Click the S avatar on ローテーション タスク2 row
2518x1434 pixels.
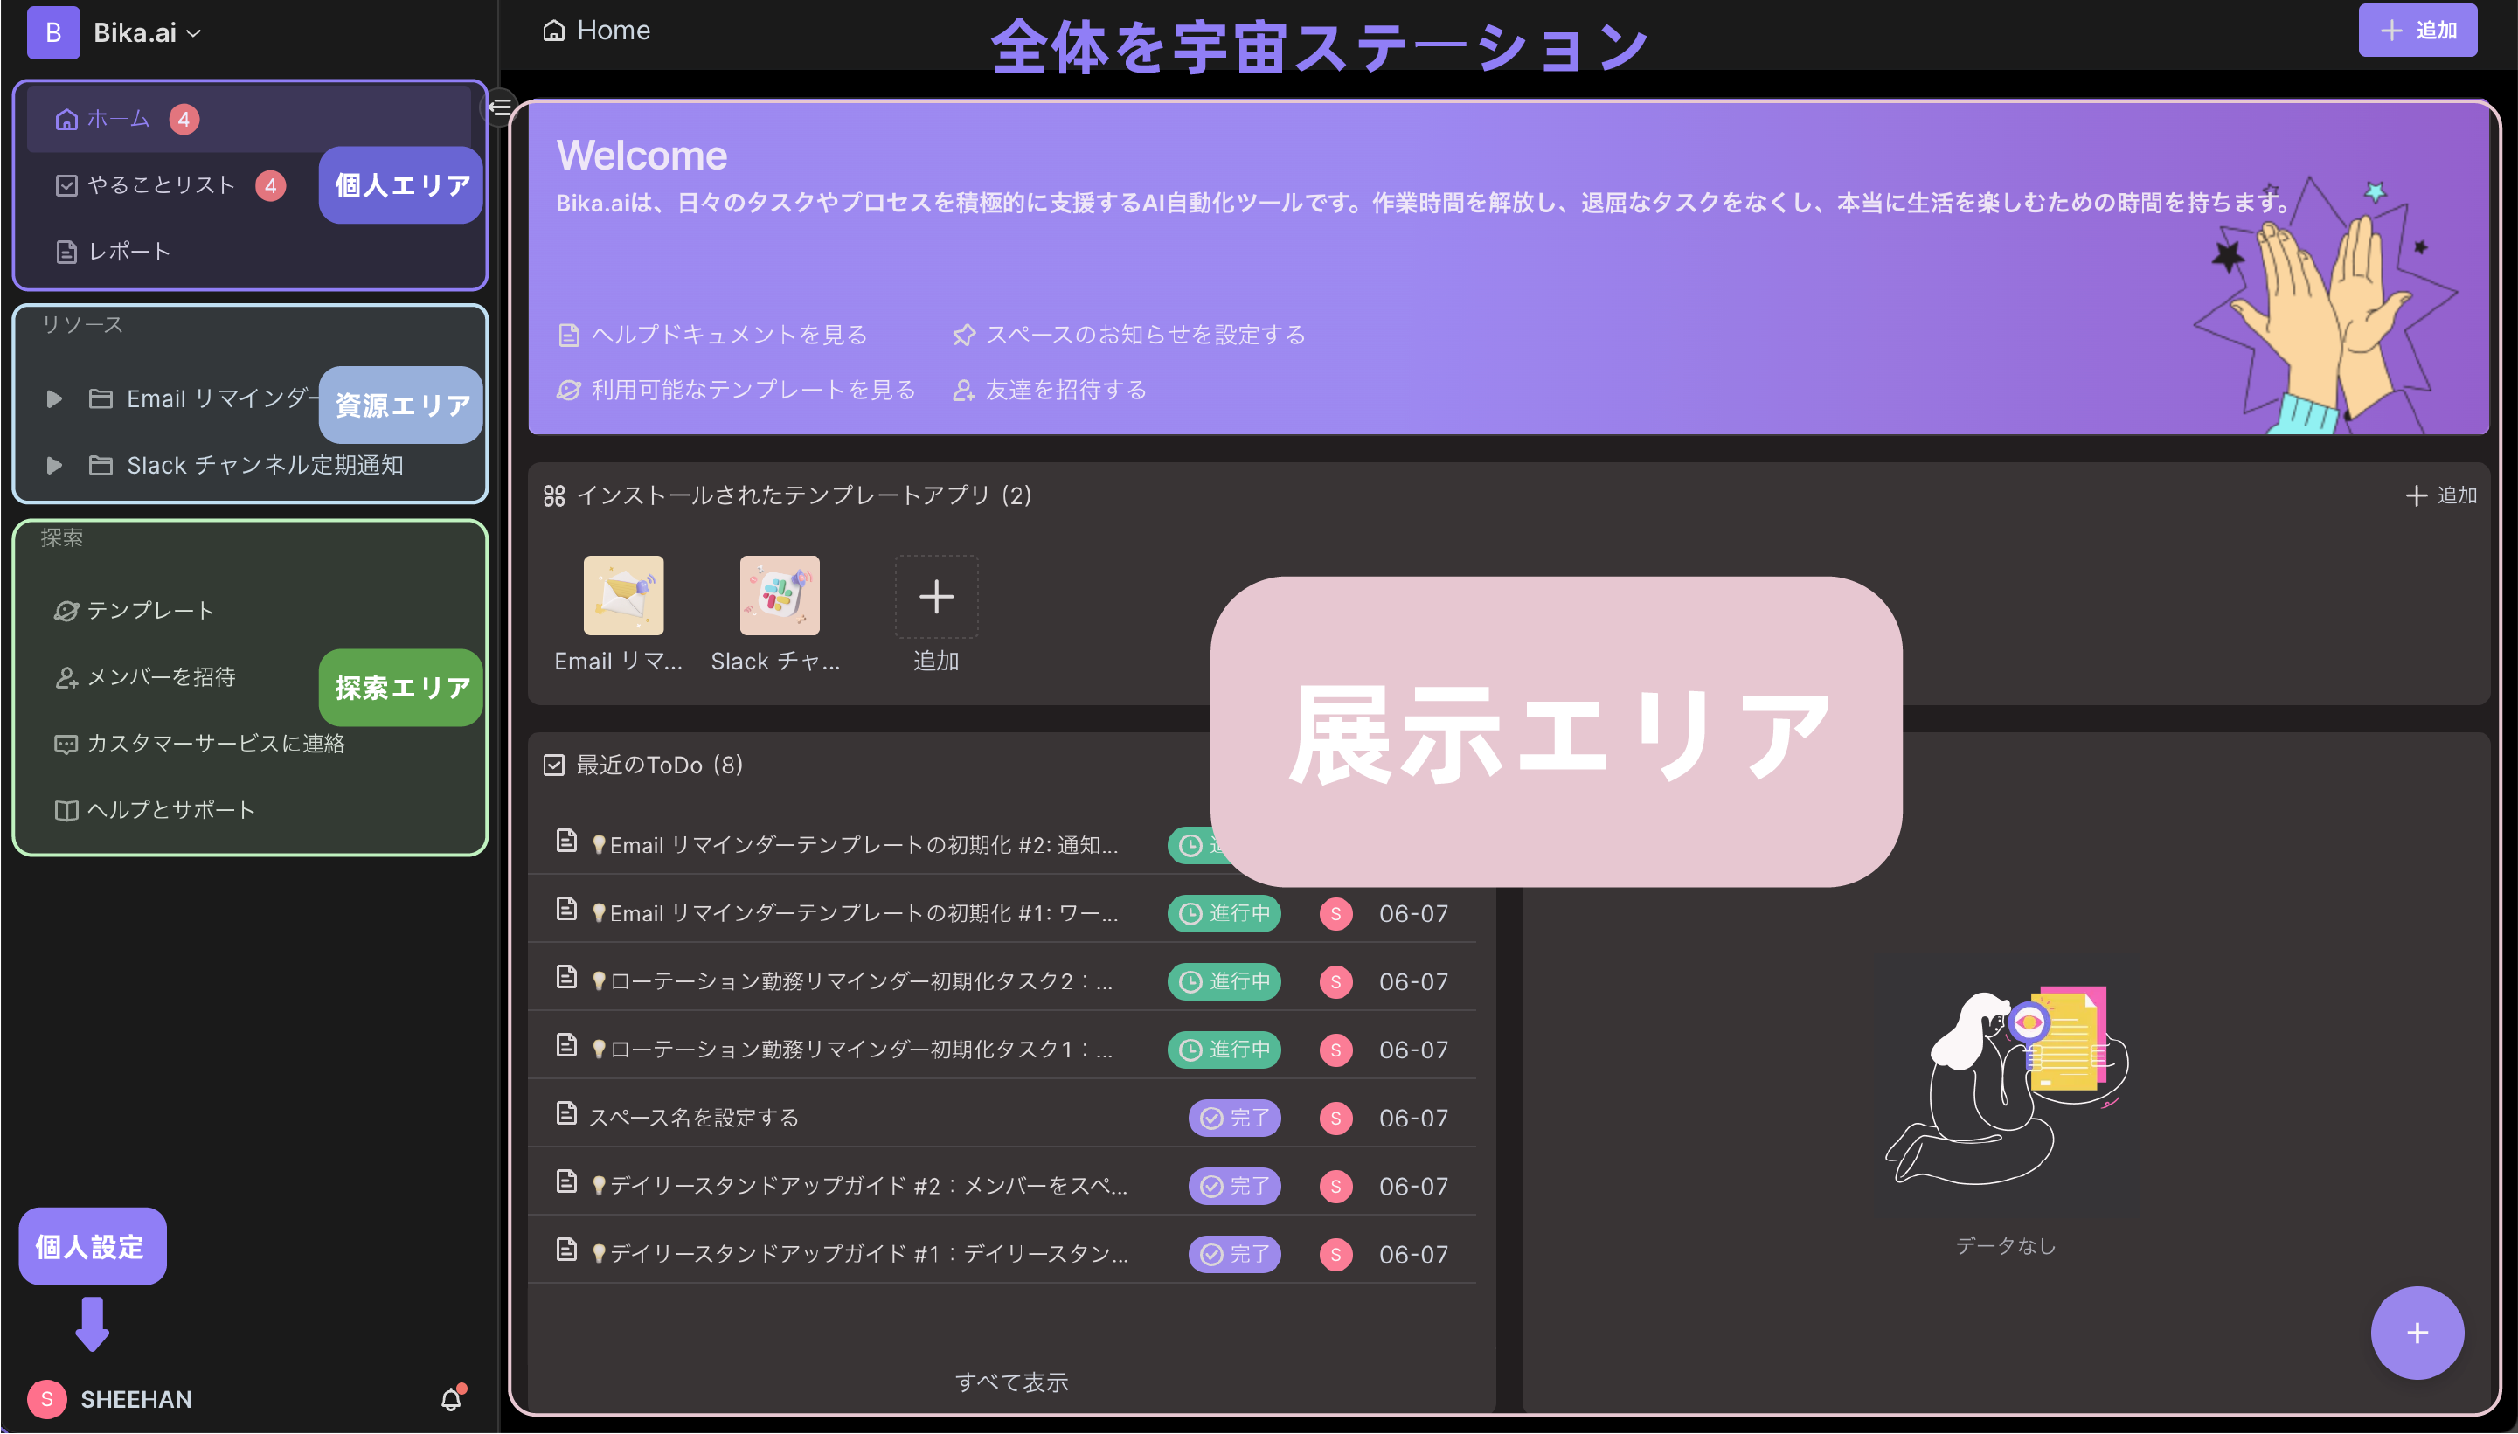[x=1335, y=981]
